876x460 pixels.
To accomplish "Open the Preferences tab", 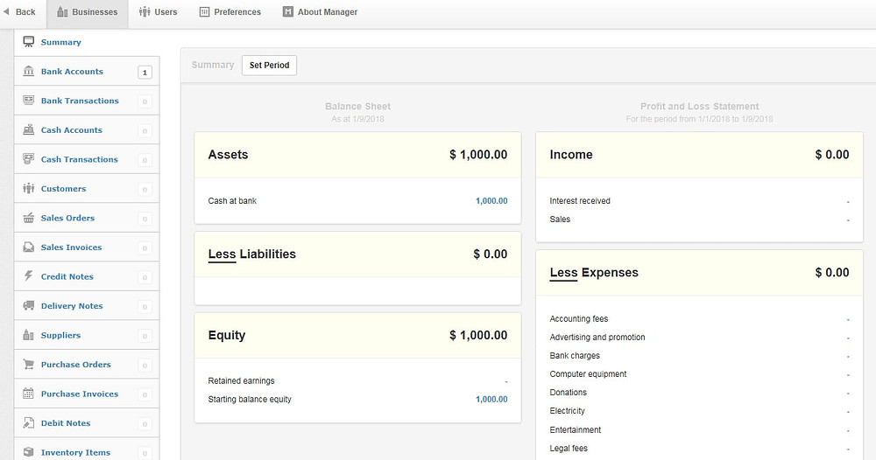I will 230,11.
